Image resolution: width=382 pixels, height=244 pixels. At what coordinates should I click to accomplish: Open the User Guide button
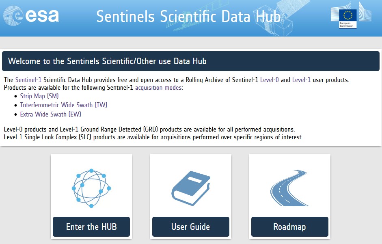191,227
